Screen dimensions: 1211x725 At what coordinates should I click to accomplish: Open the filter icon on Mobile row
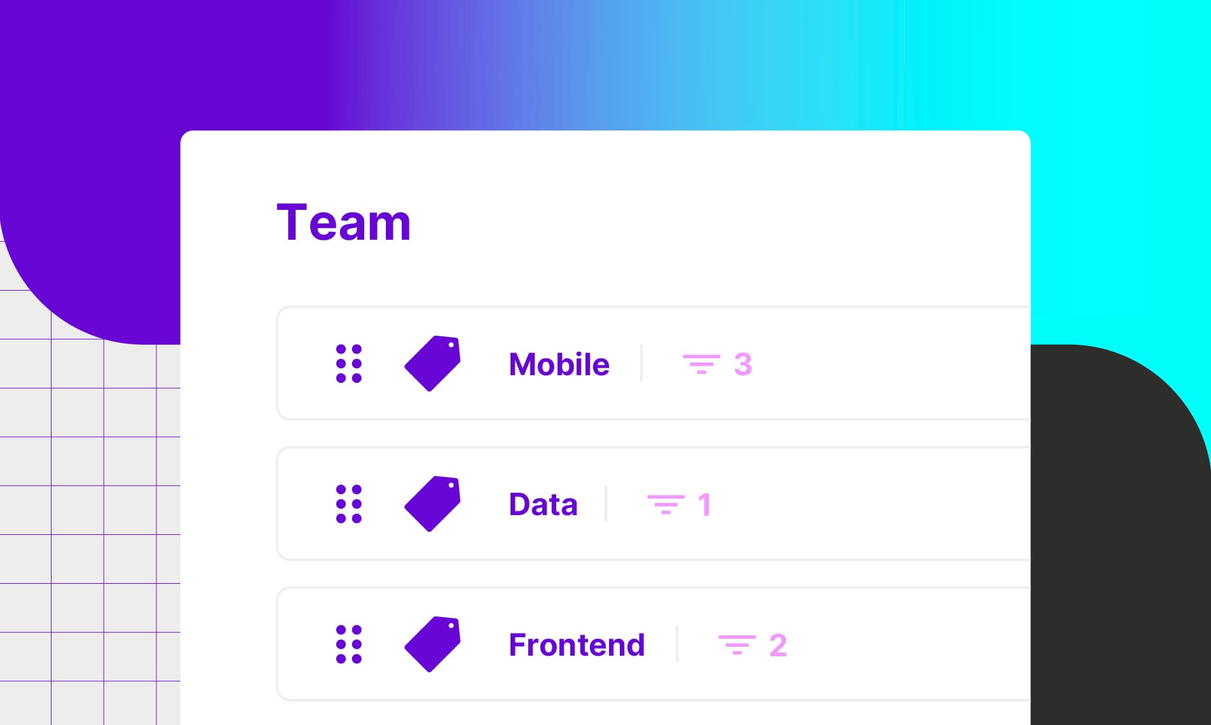701,364
